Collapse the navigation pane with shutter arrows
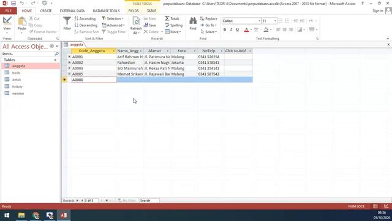392x221 pixels. pos(57,47)
